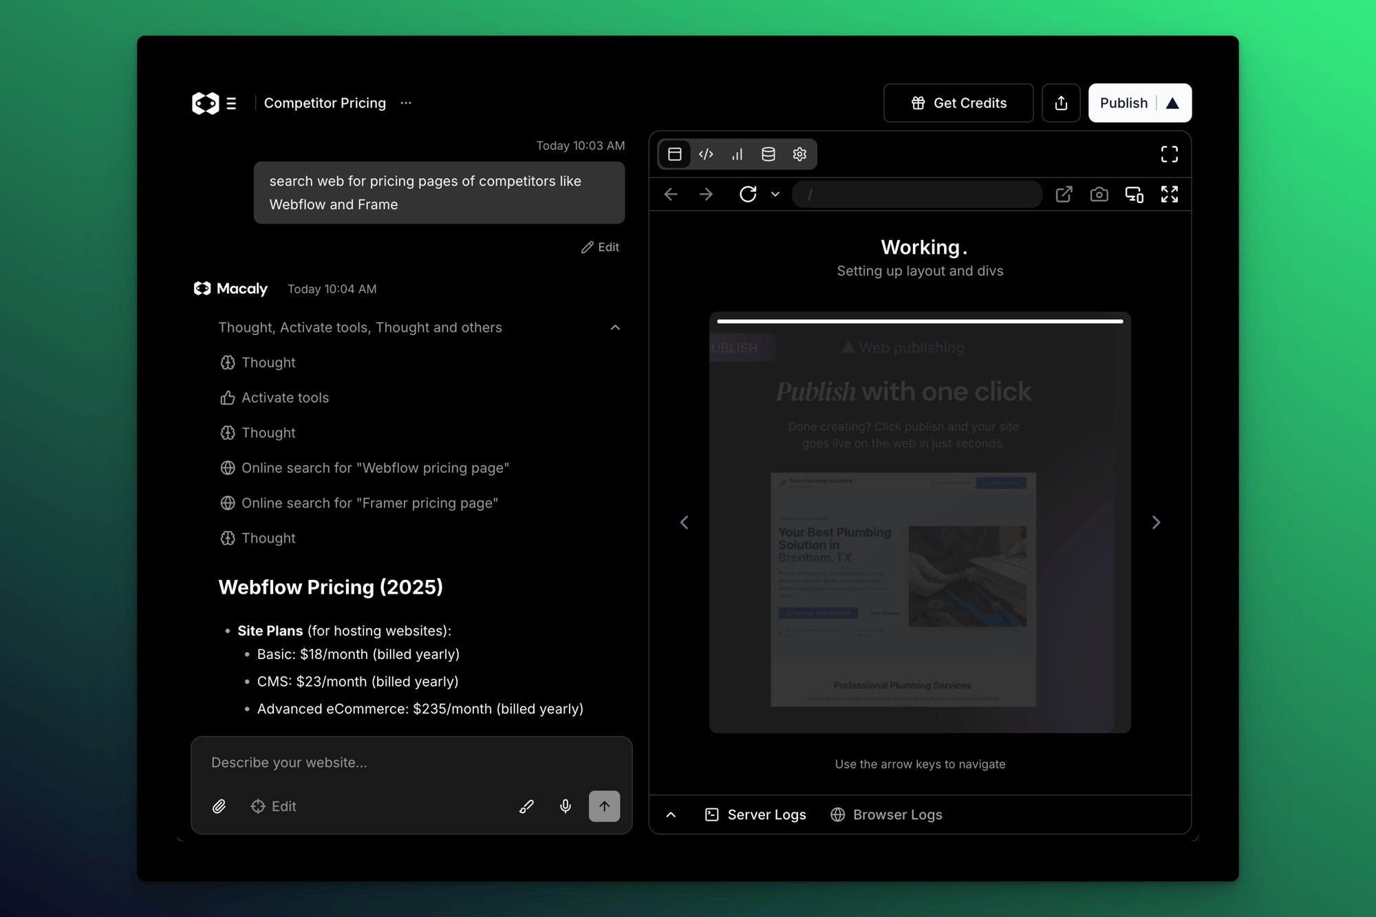Click the Get Credits button
1376x917 pixels.
tap(958, 103)
